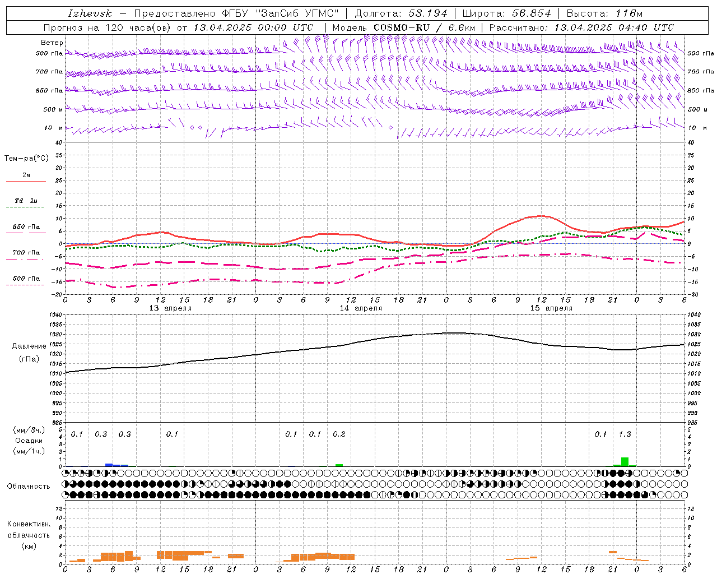
Task: Click the right-side "700 гПа" wind level label
Action: [x=701, y=72]
